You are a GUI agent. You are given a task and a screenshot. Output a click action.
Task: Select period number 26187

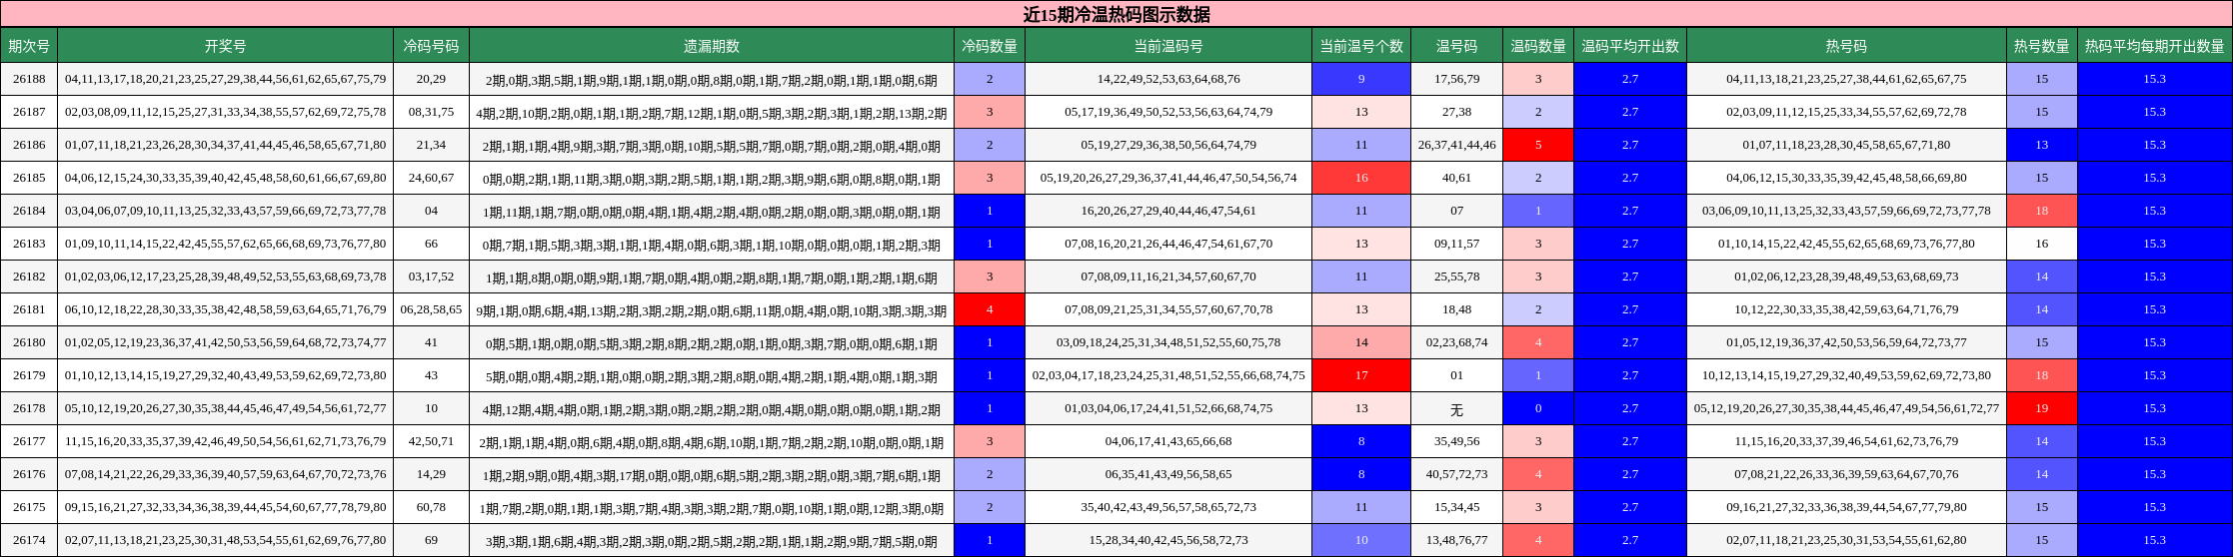[x=29, y=112]
